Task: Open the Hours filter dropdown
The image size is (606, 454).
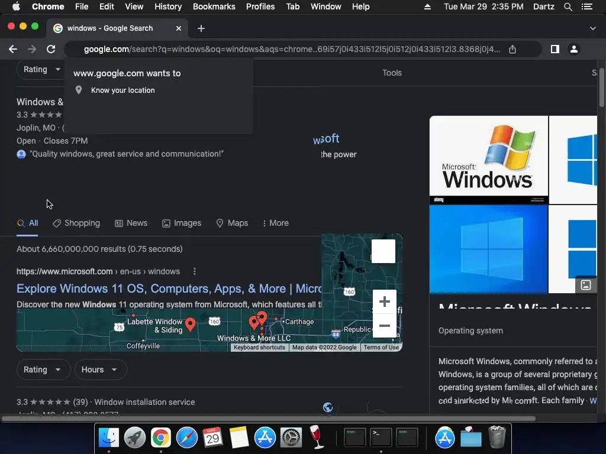Action: click(101, 369)
